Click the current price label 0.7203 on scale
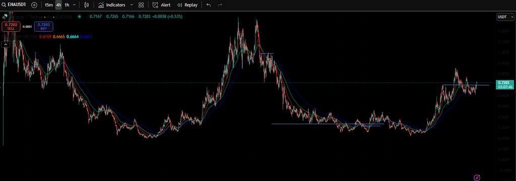 504,82
